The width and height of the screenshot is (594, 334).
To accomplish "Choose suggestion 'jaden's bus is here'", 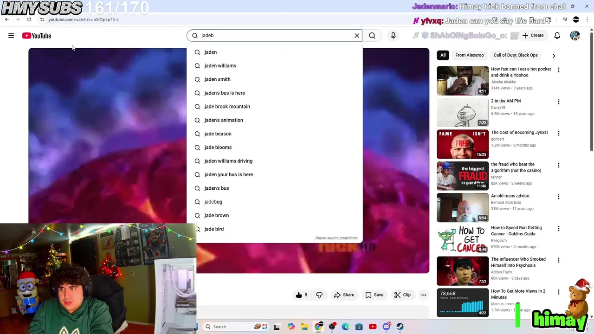I will point(274,93).
